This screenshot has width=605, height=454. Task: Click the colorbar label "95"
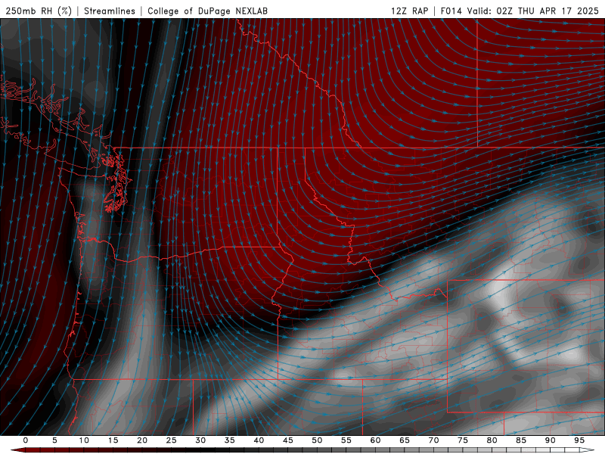point(579,440)
